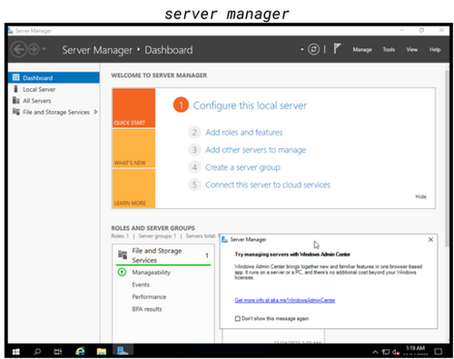Image resolution: width=454 pixels, height=359 pixels.
Task: Enable Don't show this message again checkbox
Action: click(x=238, y=318)
